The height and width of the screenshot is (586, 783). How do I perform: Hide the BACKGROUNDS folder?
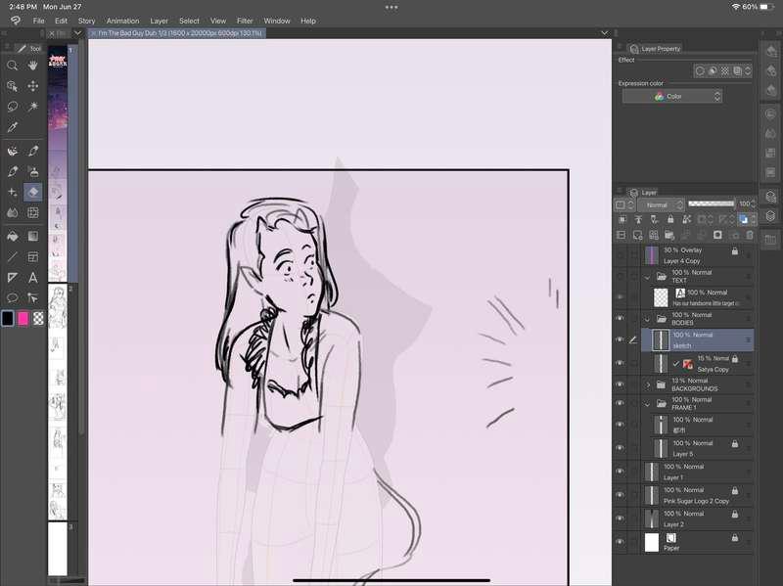pyautogui.click(x=621, y=384)
